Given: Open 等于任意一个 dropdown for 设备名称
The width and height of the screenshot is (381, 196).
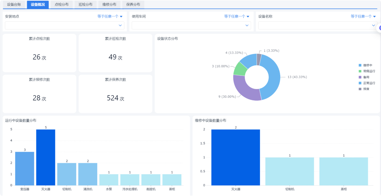Looking at the screenshot, I should click(363, 16).
